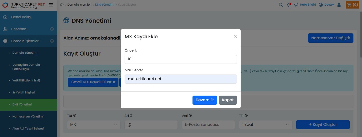The image size is (362, 137).
Task: Open notifications bell icon
Action: [x=288, y=5]
